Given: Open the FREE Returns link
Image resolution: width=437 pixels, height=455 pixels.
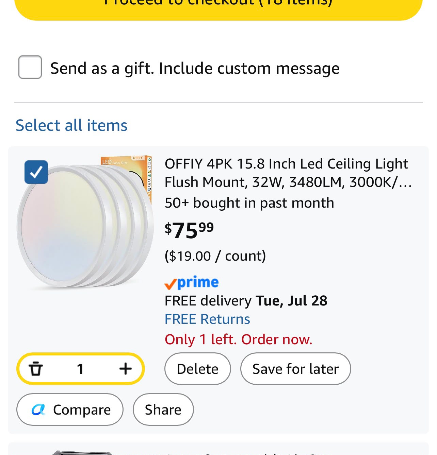Looking at the screenshot, I should point(207,319).
